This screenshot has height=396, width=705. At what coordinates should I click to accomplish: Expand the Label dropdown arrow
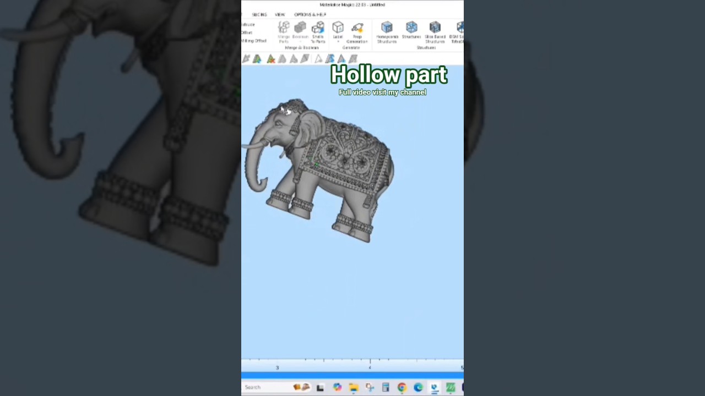click(x=338, y=41)
